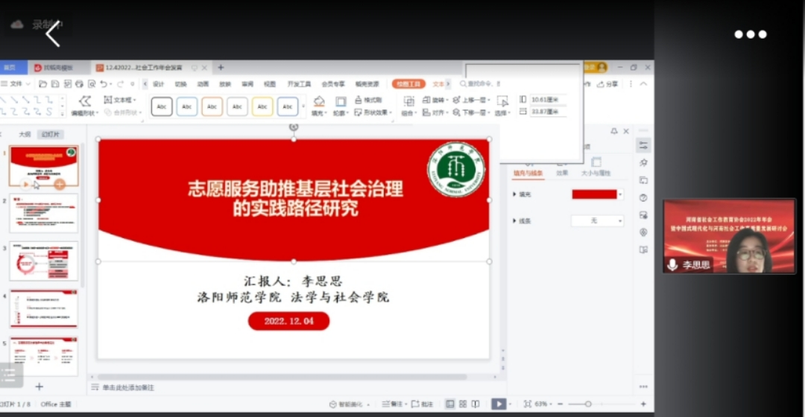Image resolution: width=805 pixels, height=417 pixels.
Task: Open the 线条 无 dropdown
Action: point(597,220)
